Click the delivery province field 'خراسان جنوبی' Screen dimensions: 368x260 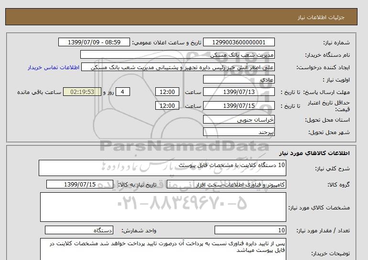tap(238, 119)
